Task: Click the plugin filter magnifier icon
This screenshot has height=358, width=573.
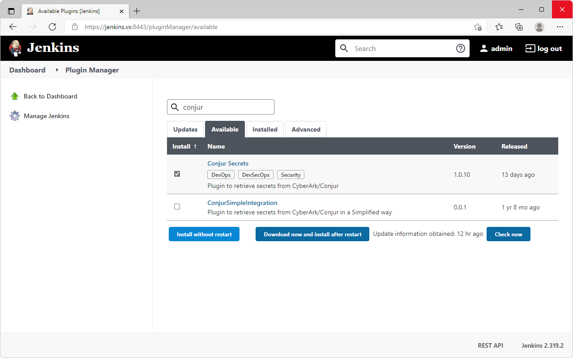Action: point(175,107)
